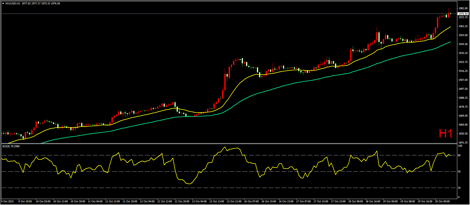Click the 12 Oct 12:00 time label
This screenshot has width=470, height=205.
point(164,201)
